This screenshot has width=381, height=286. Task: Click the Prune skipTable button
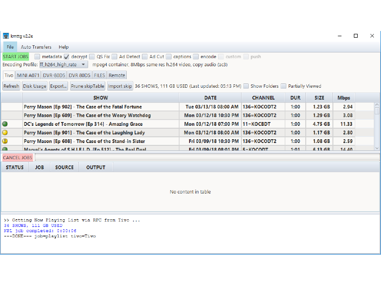tap(87, 86)
